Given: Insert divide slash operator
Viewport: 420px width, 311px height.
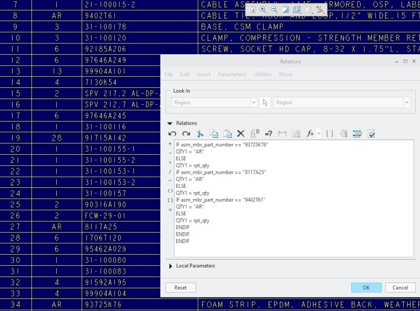Looking at the screenshot, I should coord(170,172).
